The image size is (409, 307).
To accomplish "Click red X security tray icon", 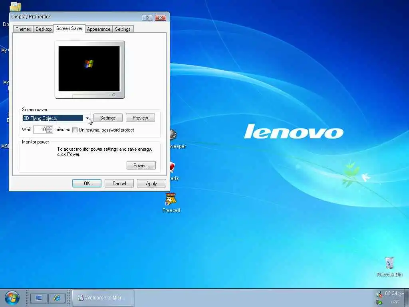I will [379, 294].
